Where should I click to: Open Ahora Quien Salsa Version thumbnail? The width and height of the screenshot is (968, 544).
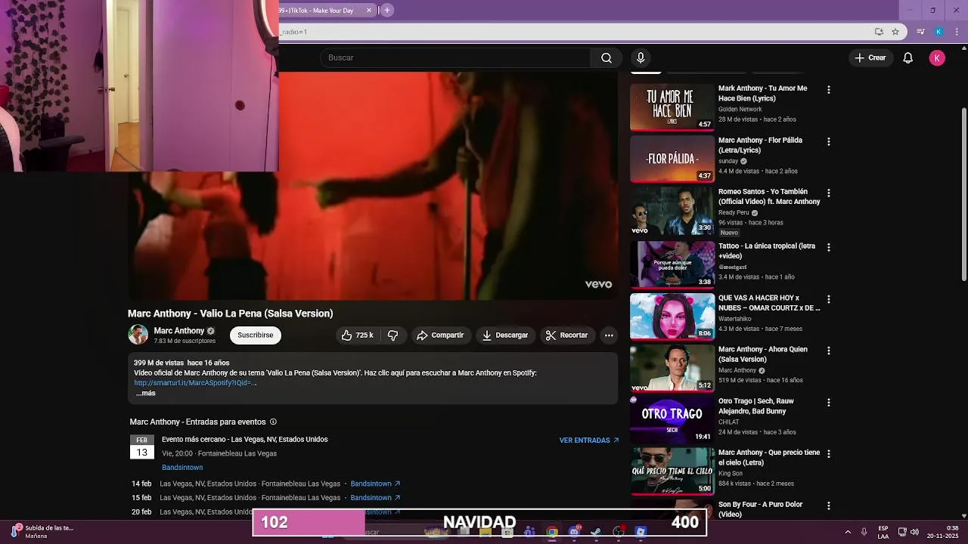coord(672,368)
